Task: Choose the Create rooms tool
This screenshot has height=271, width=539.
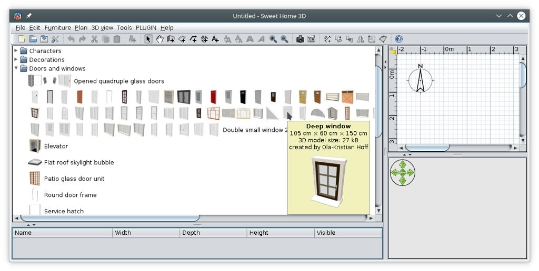Action: (x=182, y=39)
